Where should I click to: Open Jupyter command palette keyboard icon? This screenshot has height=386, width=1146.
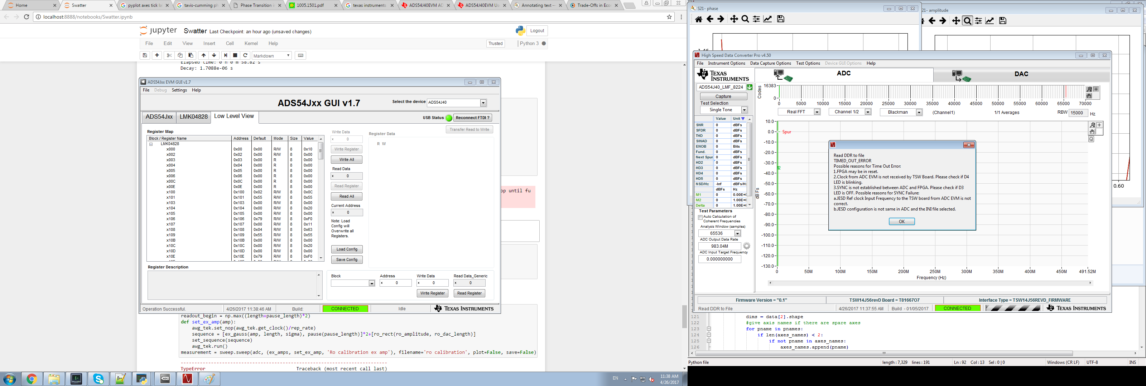pyautogui.click(x=301, y=55)
